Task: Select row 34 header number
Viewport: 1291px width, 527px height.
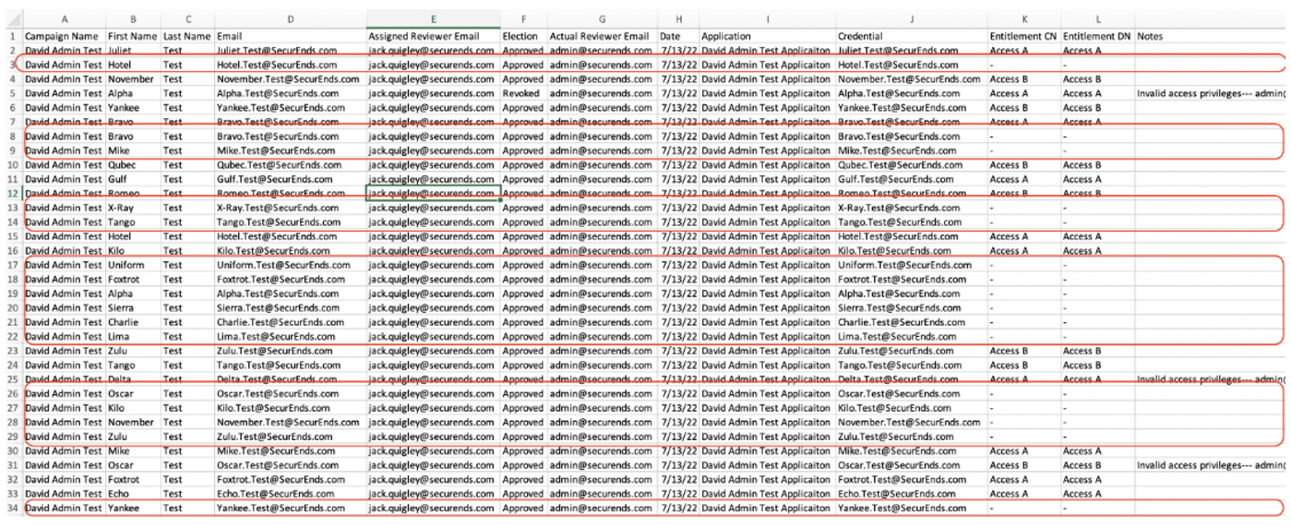Action: pyautogui.click(x=12, y=508)
